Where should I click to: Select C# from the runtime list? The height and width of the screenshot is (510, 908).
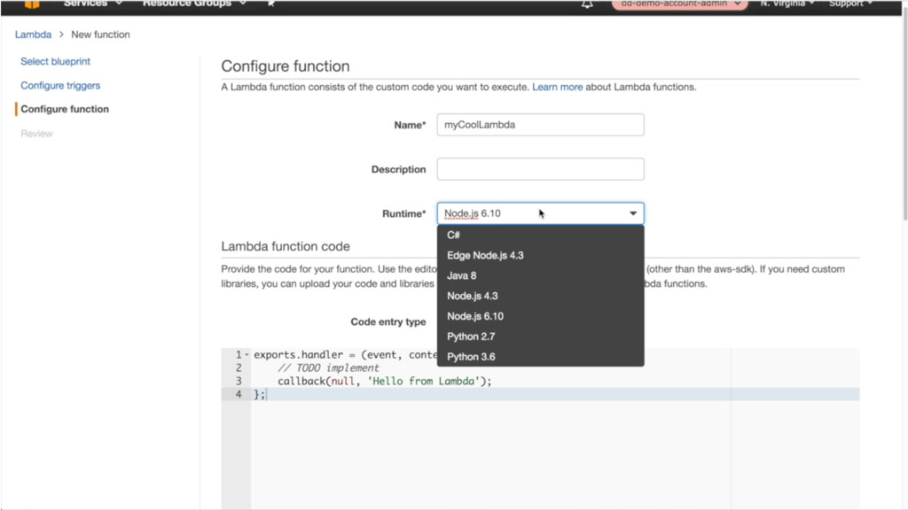[454, 235]
